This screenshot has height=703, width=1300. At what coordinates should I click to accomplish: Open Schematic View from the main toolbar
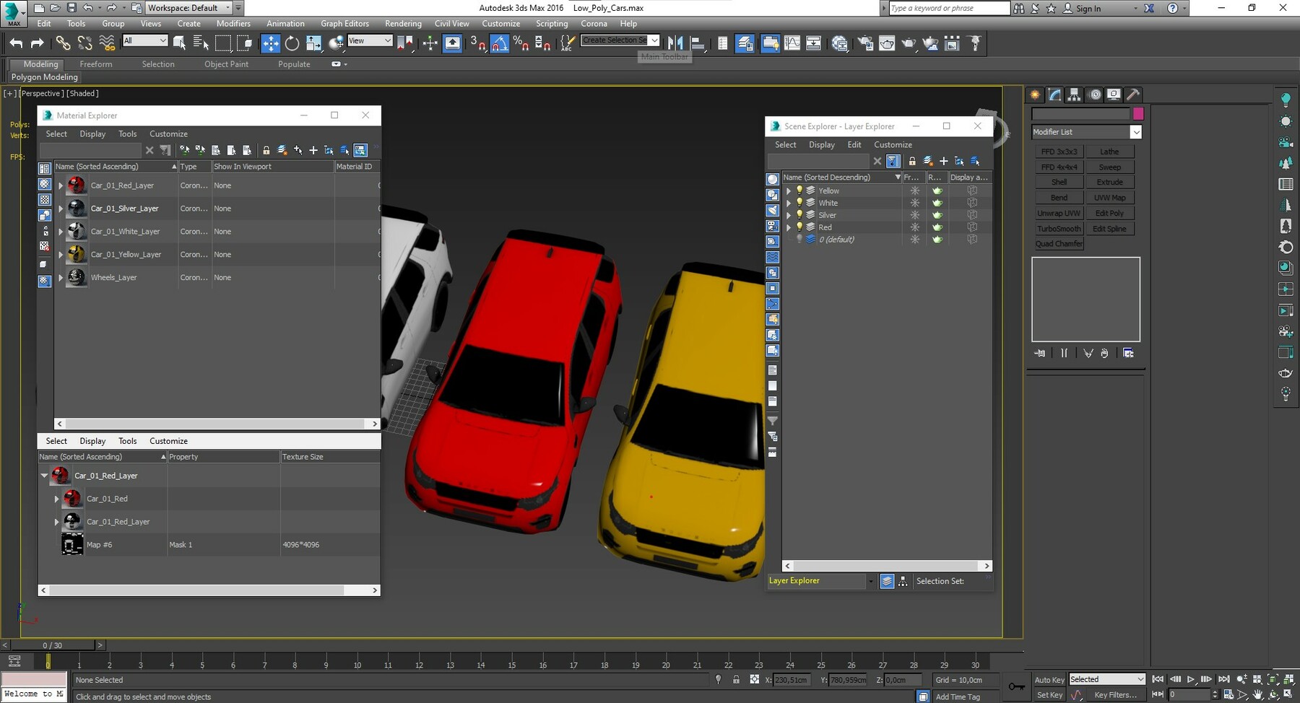pyautogui.click(x=814, y=43)
